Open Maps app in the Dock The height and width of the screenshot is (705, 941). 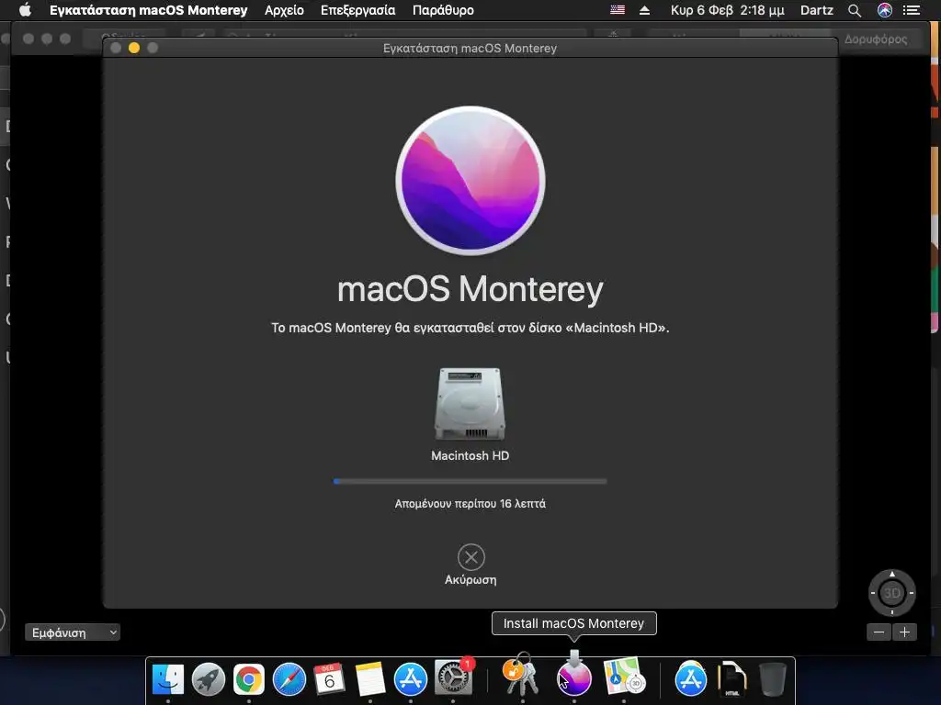624,677
